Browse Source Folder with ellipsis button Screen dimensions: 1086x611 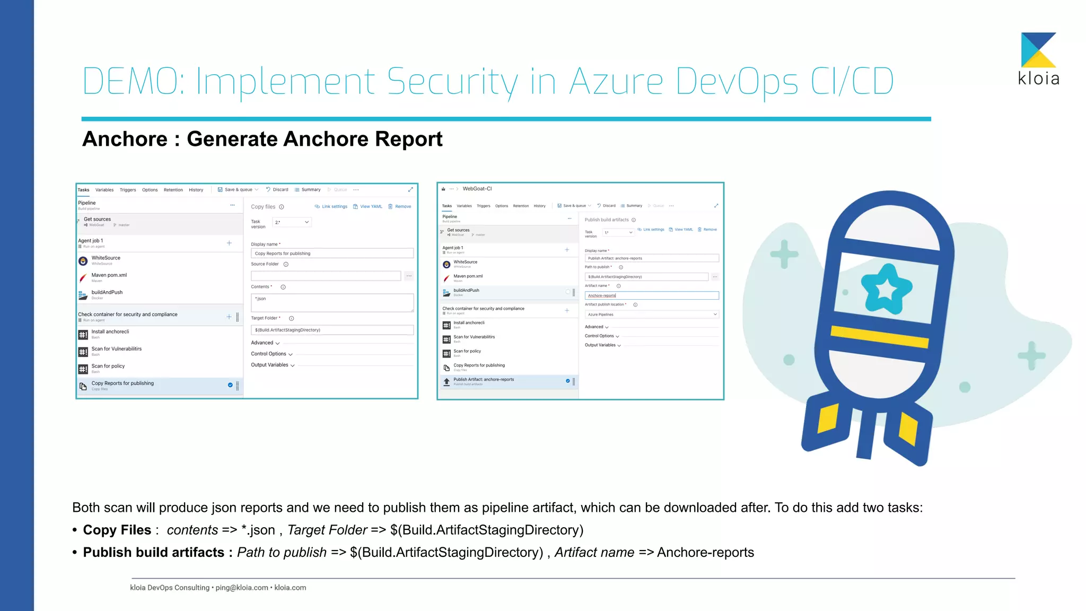coord(409,276)
